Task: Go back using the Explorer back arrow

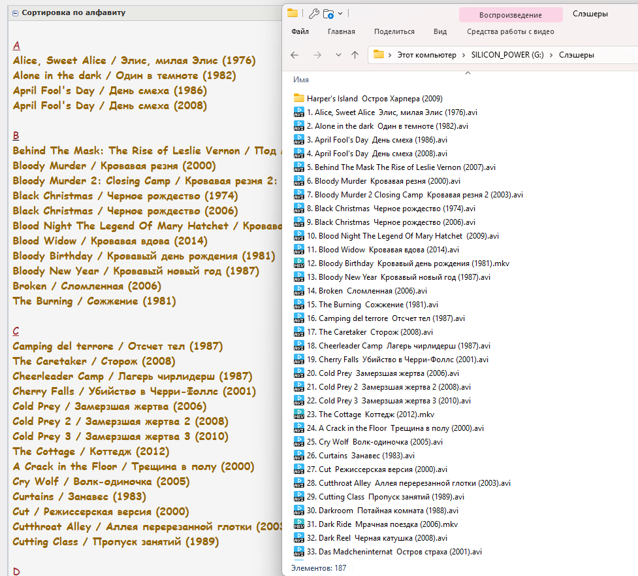Action: 295,55
